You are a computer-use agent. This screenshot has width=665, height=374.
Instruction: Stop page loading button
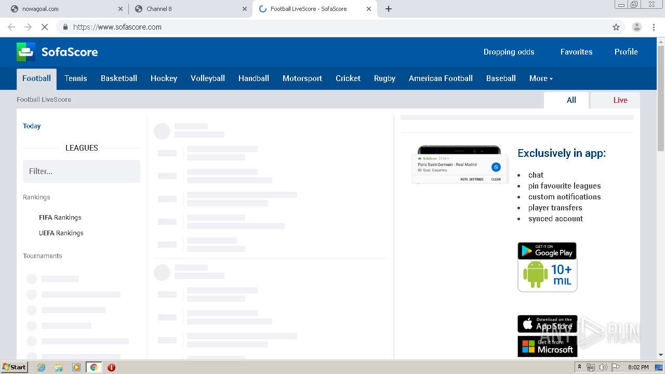[45, 27]
